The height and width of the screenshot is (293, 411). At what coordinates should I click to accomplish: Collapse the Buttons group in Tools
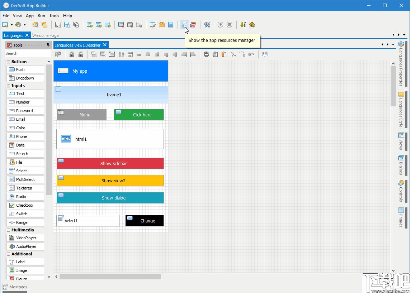(x=8, y=62)
